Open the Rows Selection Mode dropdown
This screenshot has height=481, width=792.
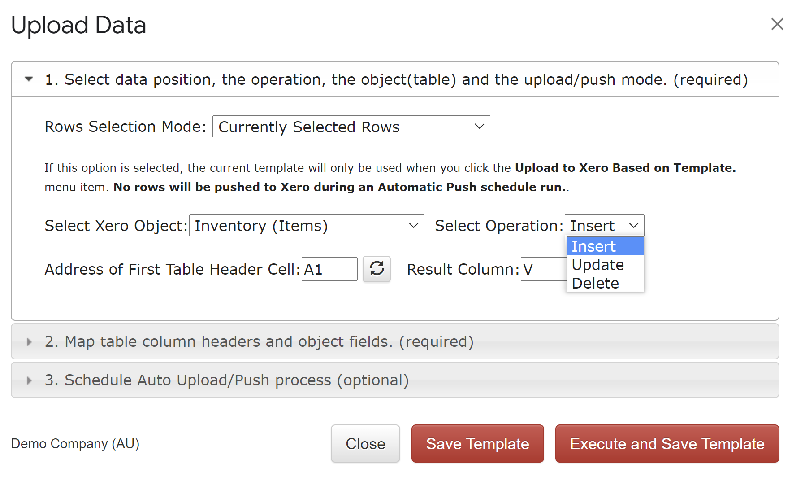coord(351,127)
